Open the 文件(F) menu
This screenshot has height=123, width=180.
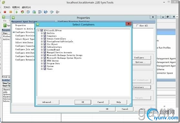point(7,7)
